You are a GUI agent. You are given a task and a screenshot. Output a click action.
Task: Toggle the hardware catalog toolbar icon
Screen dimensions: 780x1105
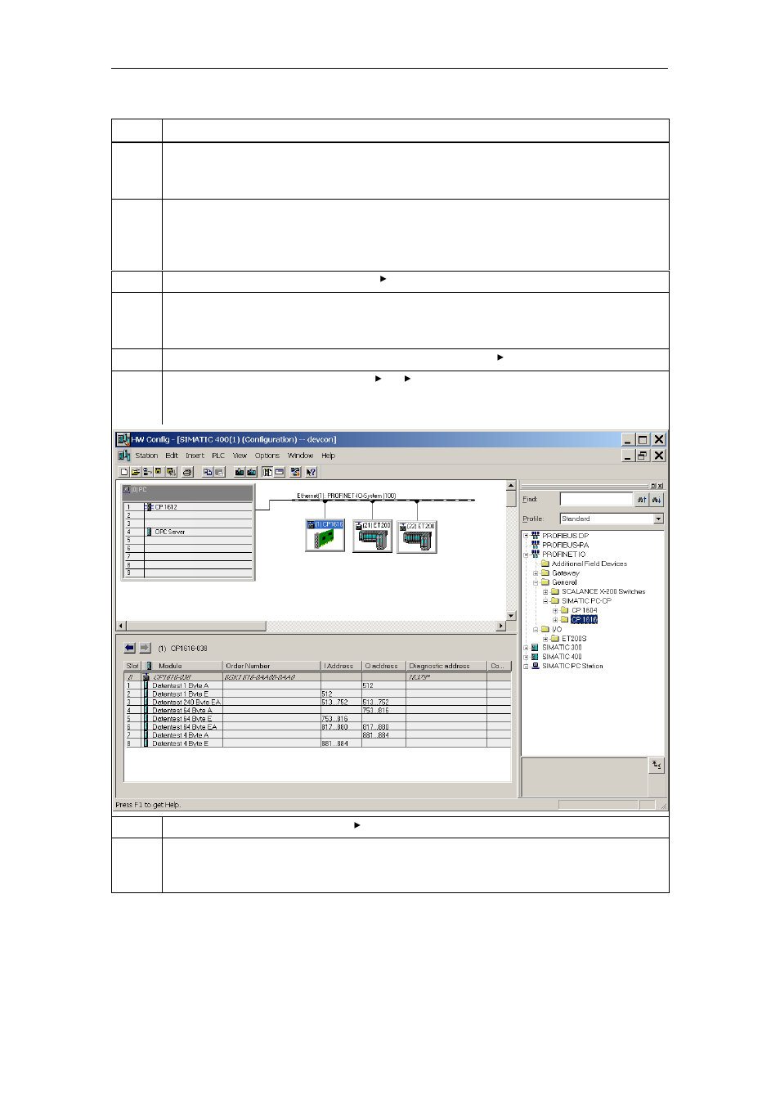[x=267, y=472]
